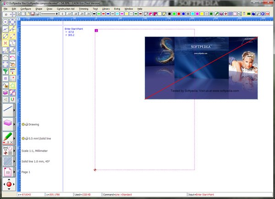Expand the pen 0.5 mm flyout arrow

point(14,138)
